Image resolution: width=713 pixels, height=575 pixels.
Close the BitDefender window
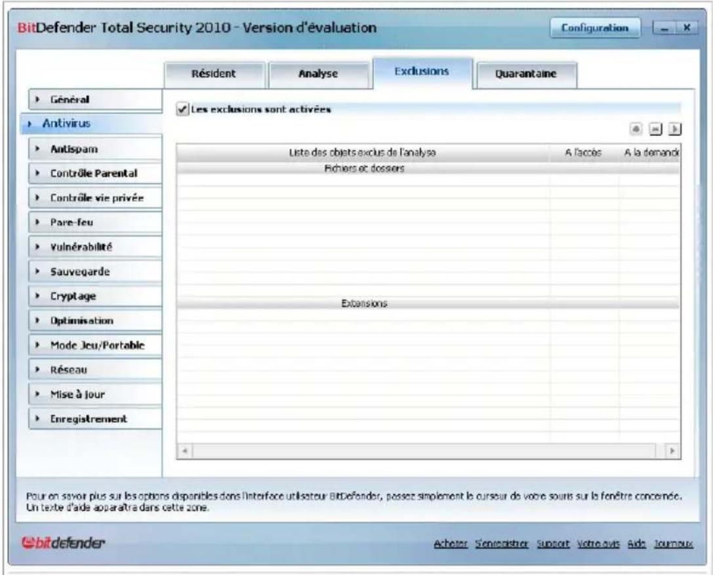687,28
